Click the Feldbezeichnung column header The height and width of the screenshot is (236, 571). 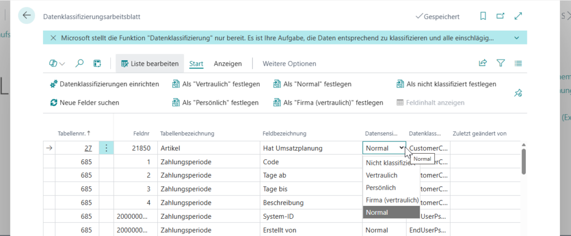point(284,134)
